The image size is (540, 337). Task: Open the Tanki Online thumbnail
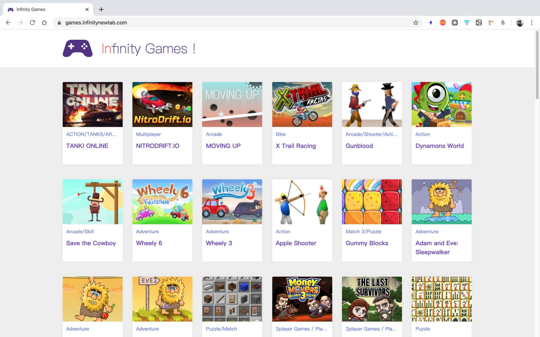coord(93,104)
